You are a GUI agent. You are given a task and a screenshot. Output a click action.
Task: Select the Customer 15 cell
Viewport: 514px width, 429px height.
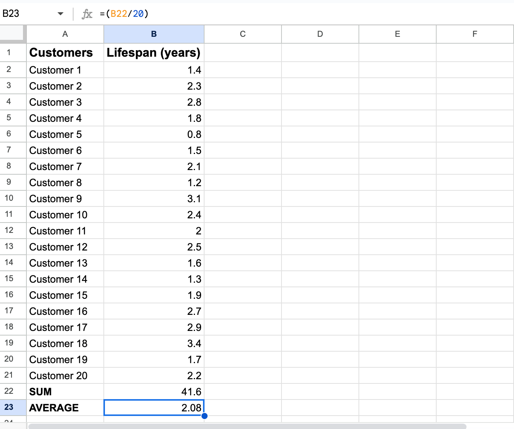(65, 295)
